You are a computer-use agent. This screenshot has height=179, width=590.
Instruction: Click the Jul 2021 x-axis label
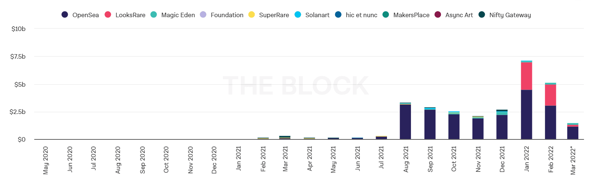point(381,158)
